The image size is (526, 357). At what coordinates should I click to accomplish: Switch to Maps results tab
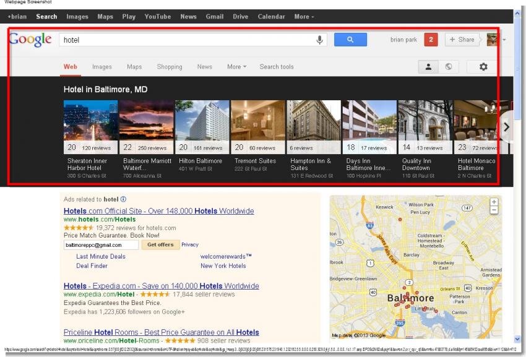pyautogui.click(x=134, y=67)
